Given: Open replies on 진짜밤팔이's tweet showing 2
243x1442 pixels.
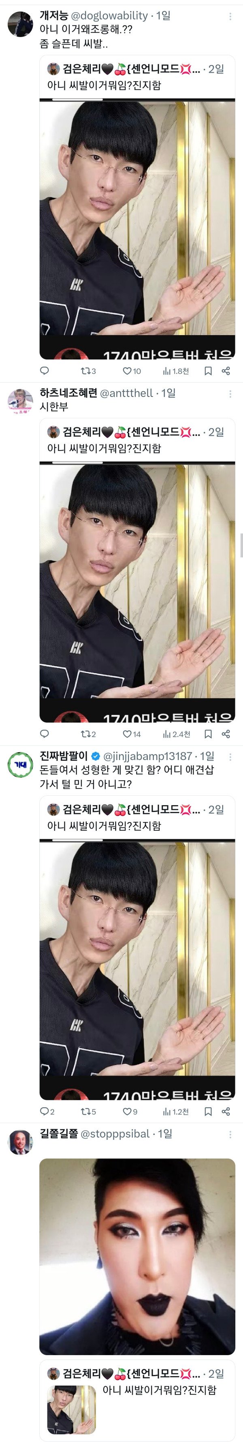Looking at the screenshot, I should [x=47, y=1112].
